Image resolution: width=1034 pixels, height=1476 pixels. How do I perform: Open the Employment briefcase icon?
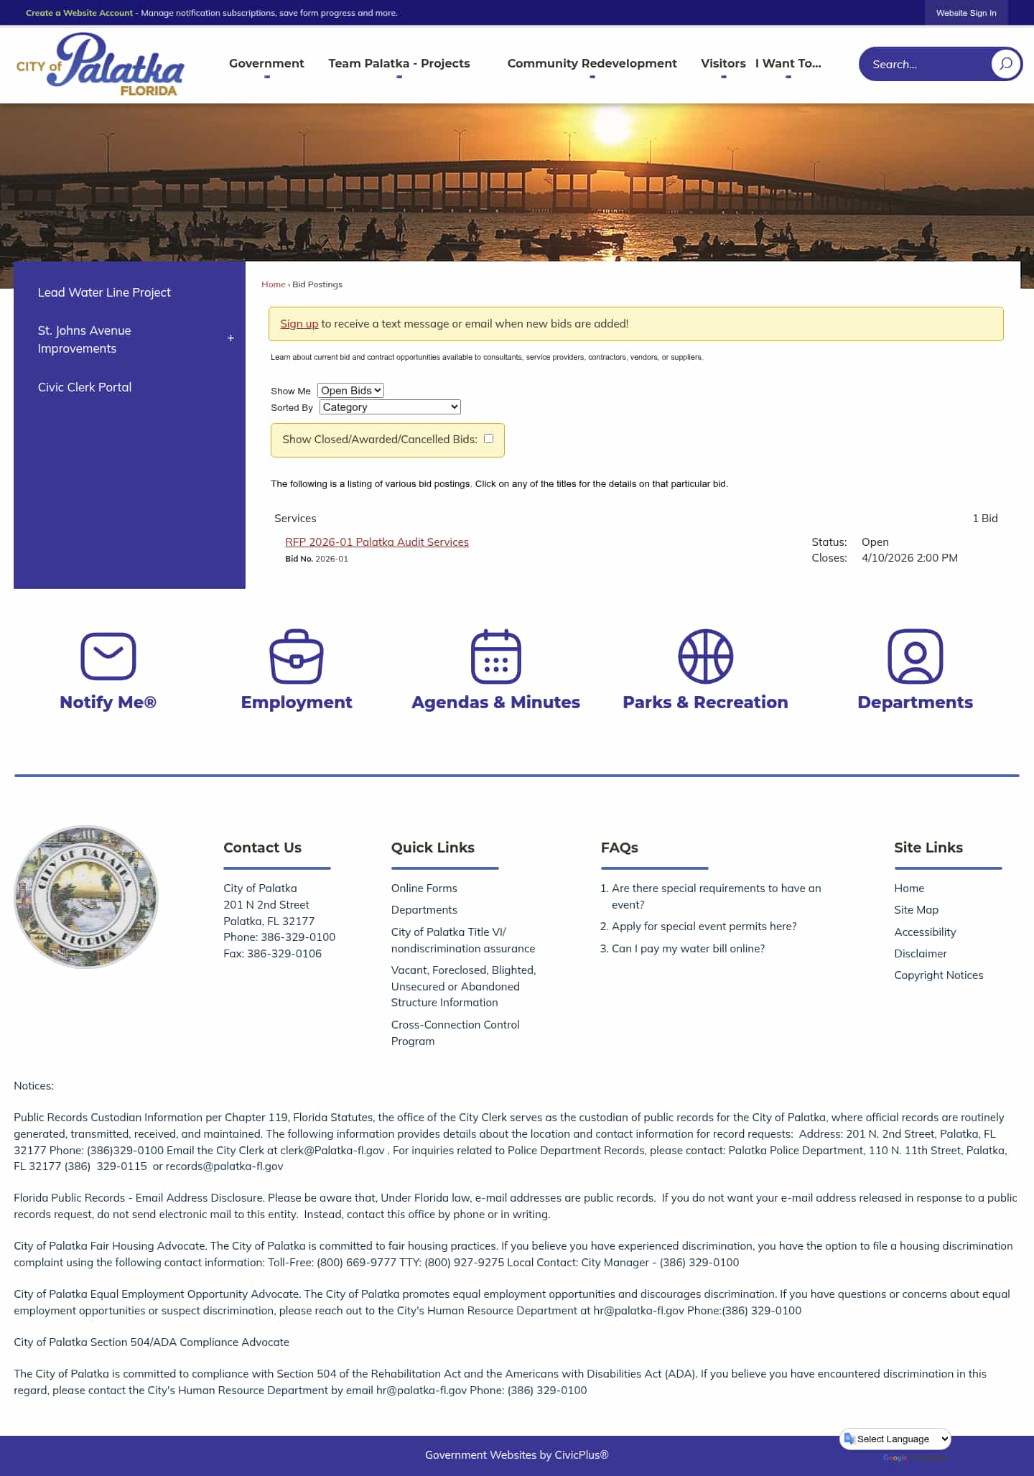pos(297,656)
